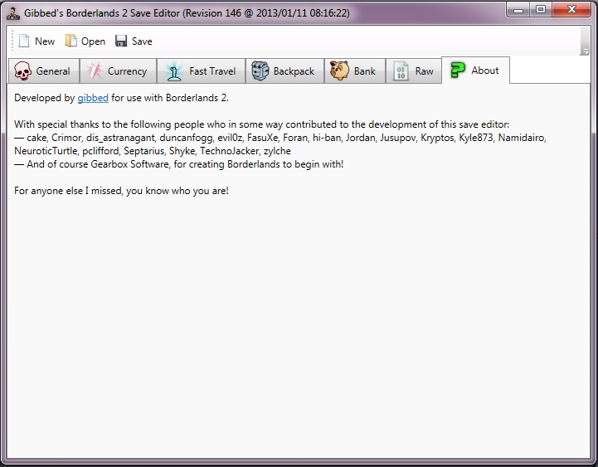This screenshot has height=467, width=598.
Task: Click the text 'Gearbox Software'
Action: click(129, 164)
